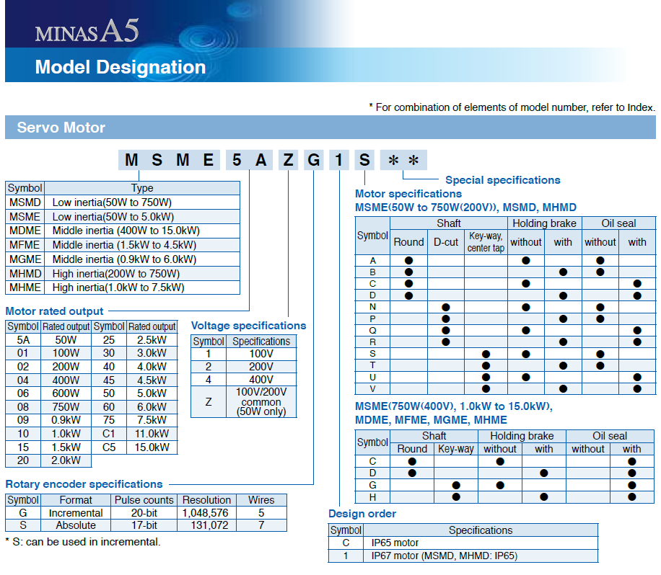Click symbol G in lower motor table
Image resolution: width=661 pixels, height=575 pixels.
(x=372, y=486)
